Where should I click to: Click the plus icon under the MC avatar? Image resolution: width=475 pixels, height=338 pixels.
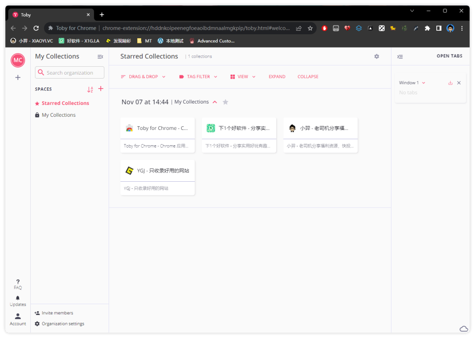click(x=18, y=78)
